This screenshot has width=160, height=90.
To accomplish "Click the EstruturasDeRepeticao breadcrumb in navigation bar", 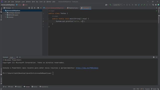I will click(8, 5).
